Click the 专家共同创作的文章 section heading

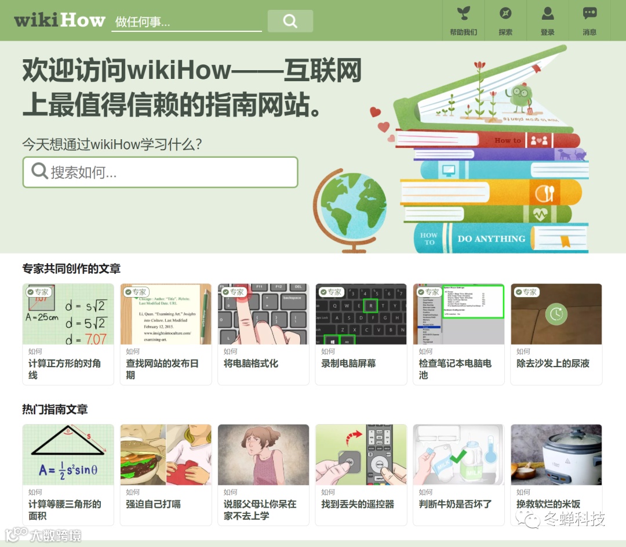71,269
